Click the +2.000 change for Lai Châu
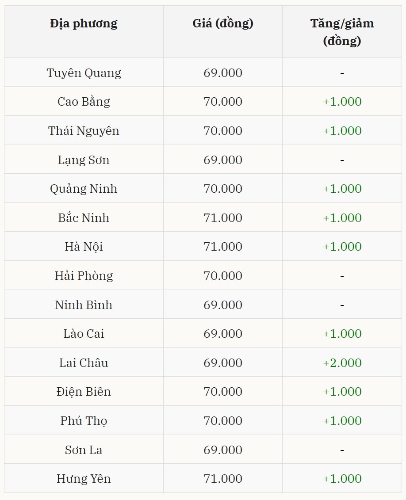Viewport: 406px width, 500px height. click(342, 363)
